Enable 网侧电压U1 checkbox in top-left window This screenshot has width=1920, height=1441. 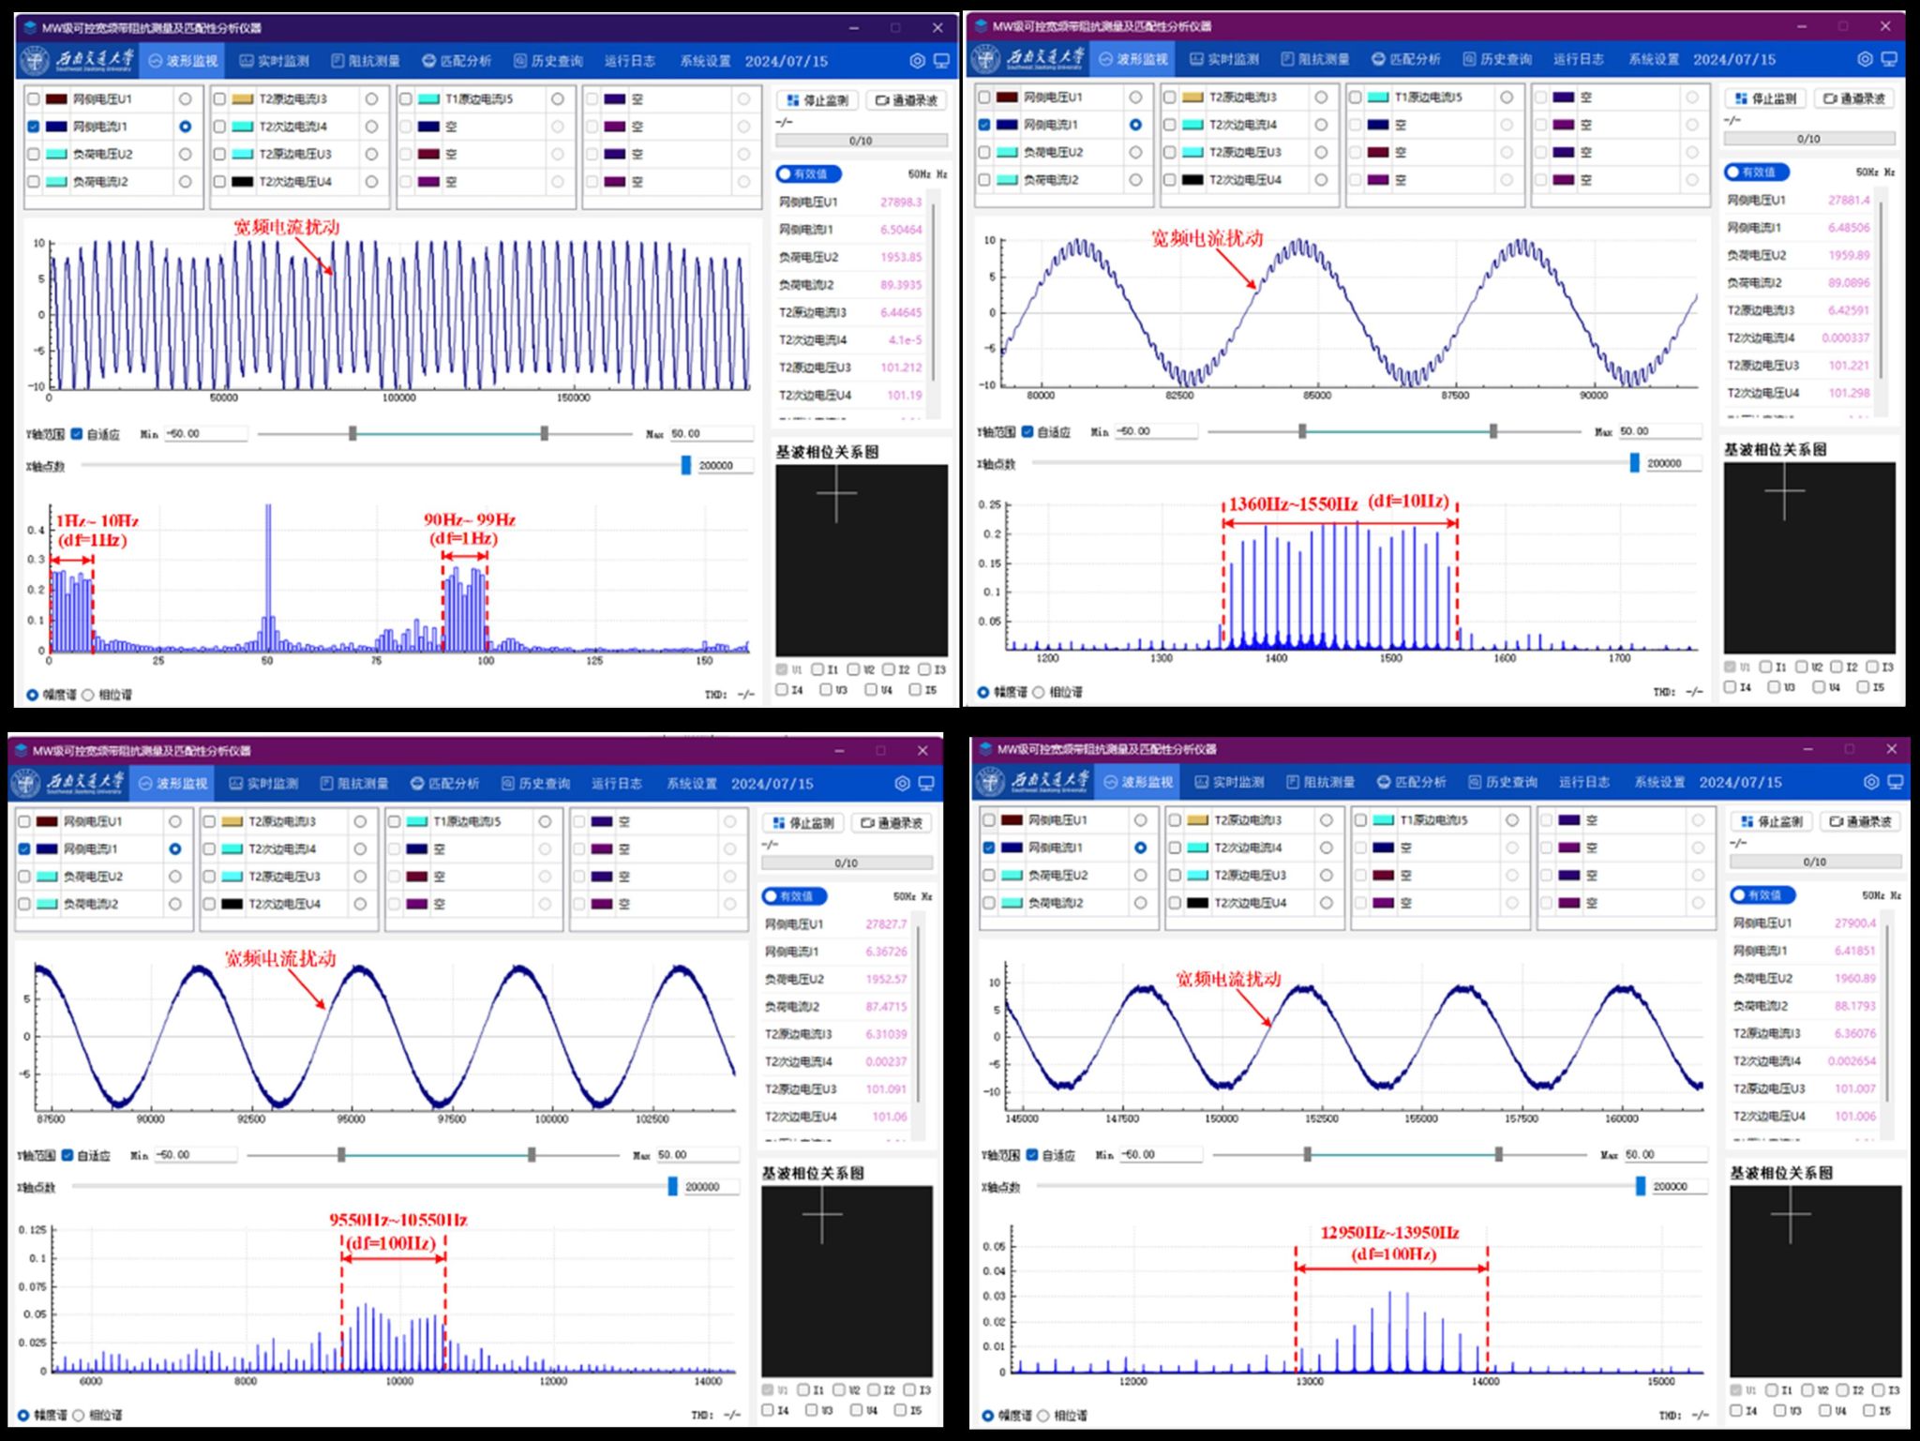click(x=34, y=98)
